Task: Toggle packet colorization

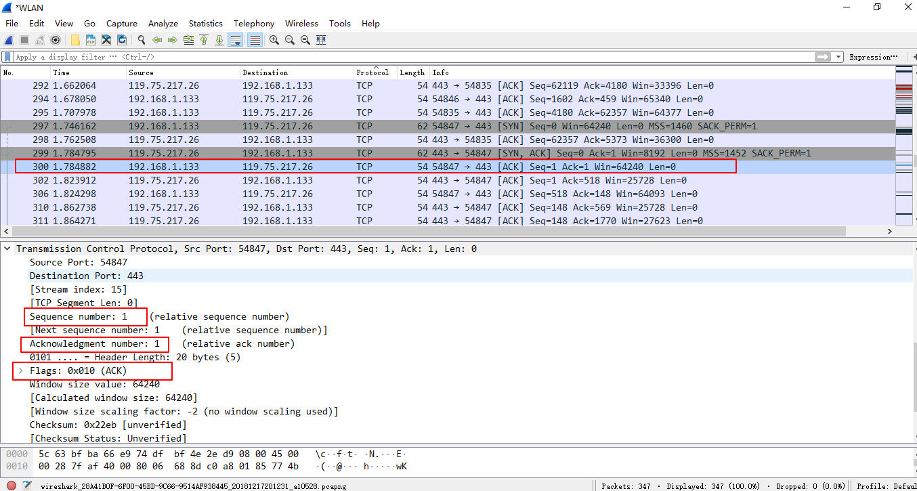Action: (255, 40)
